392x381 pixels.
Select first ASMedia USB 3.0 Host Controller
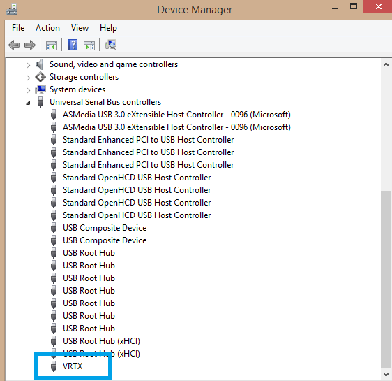coord(176,115)
